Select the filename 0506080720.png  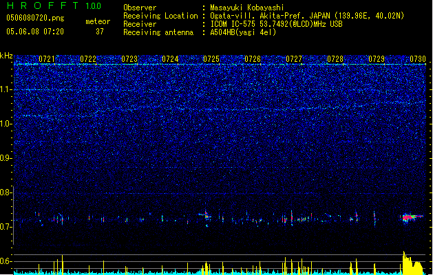click(35, 18)
